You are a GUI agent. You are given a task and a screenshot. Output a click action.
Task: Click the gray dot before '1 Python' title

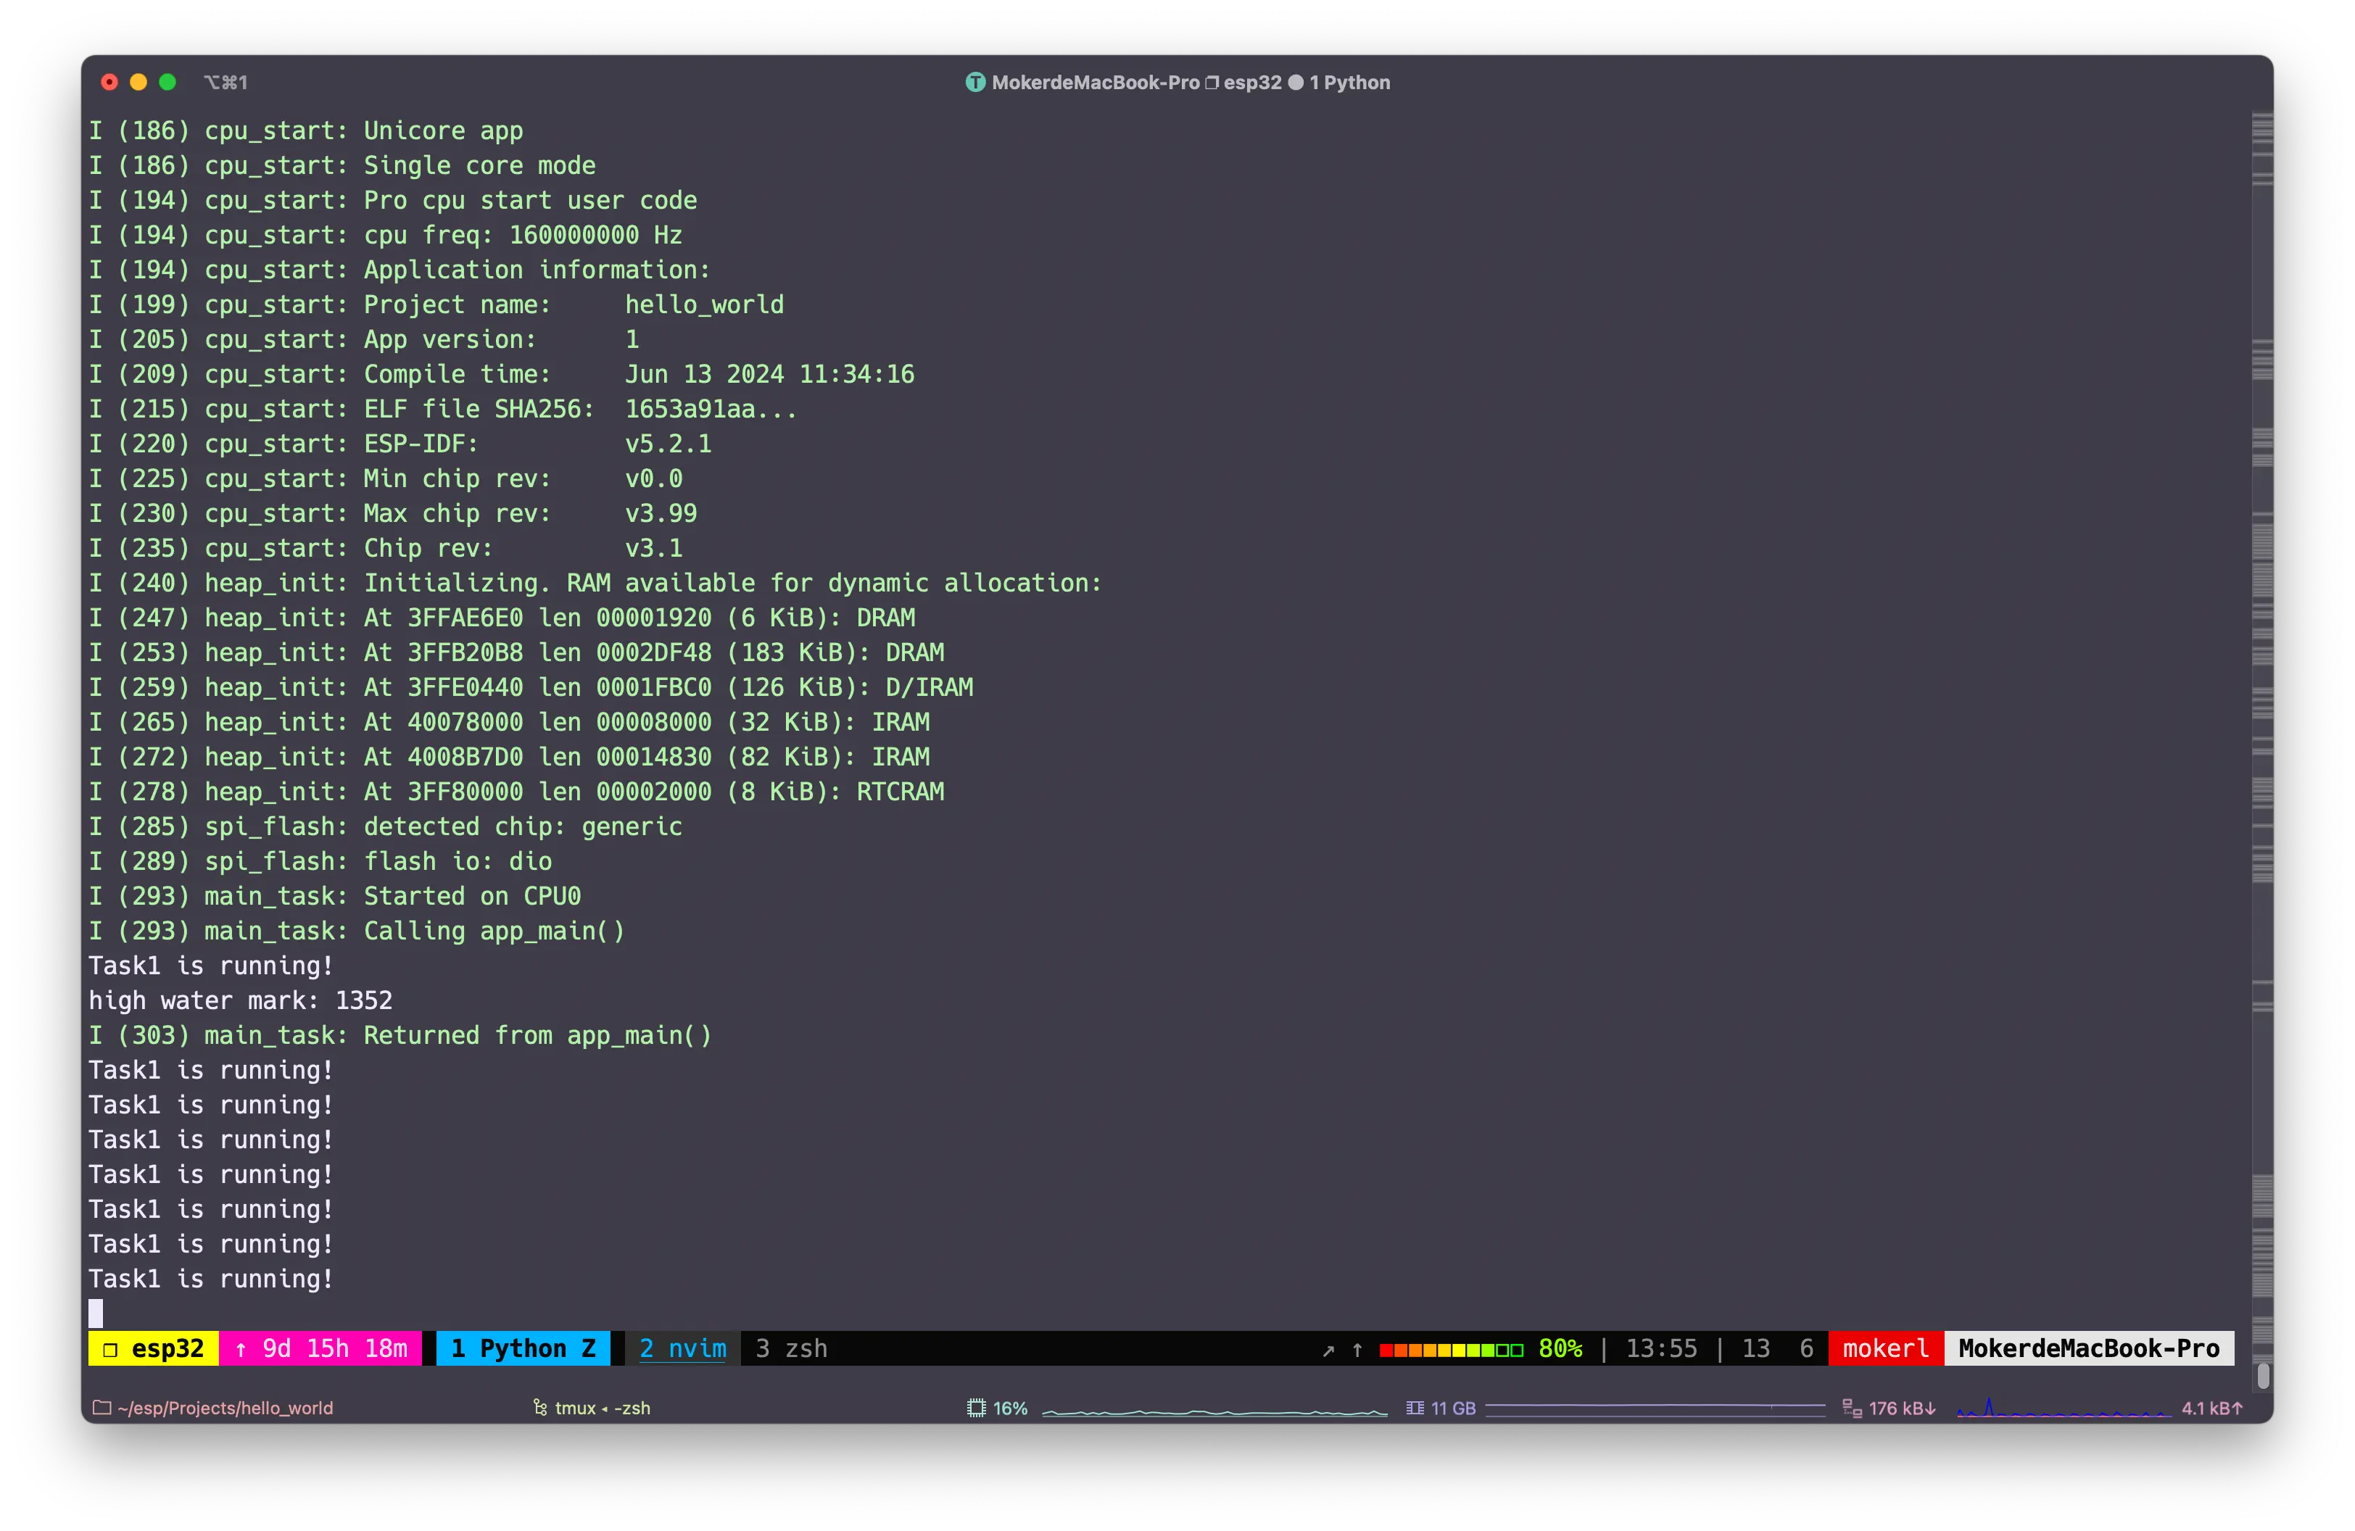click(x=1295, y=83)
